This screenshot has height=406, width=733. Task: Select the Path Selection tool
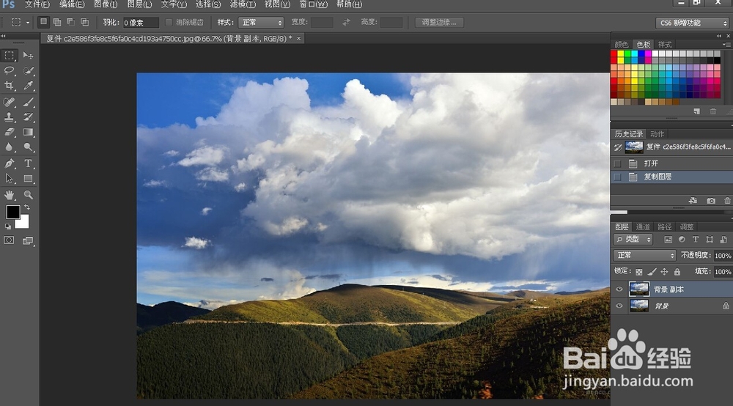click(x=9, y=179)
